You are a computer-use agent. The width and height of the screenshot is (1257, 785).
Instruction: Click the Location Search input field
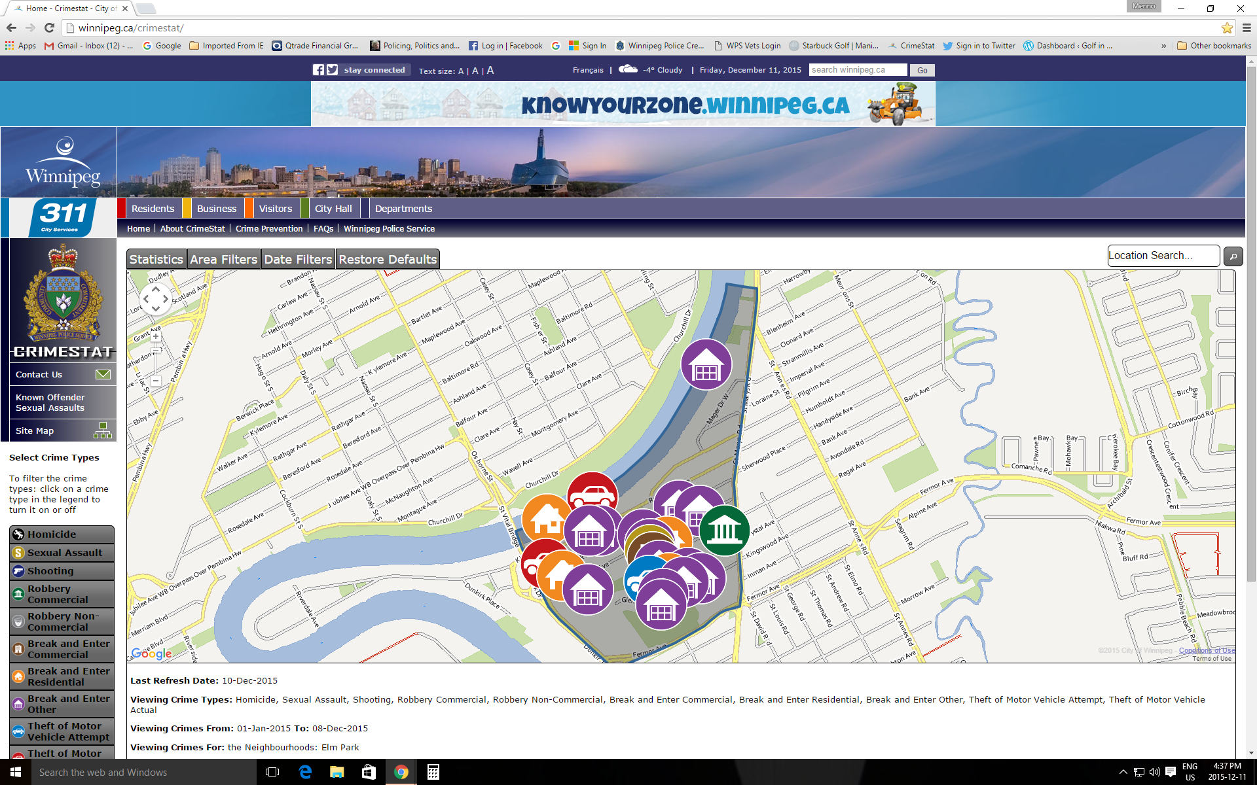1162,256
